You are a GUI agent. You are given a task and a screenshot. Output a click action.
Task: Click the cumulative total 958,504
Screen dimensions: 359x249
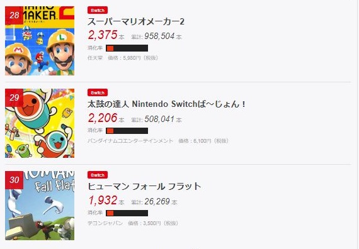[159, 36]
